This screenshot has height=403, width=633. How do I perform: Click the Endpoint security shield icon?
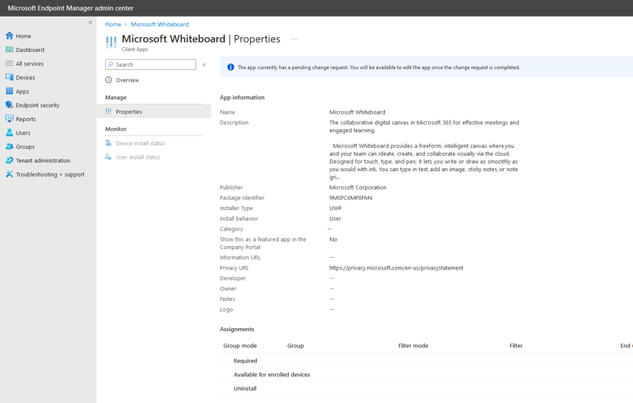pos(9,105)
